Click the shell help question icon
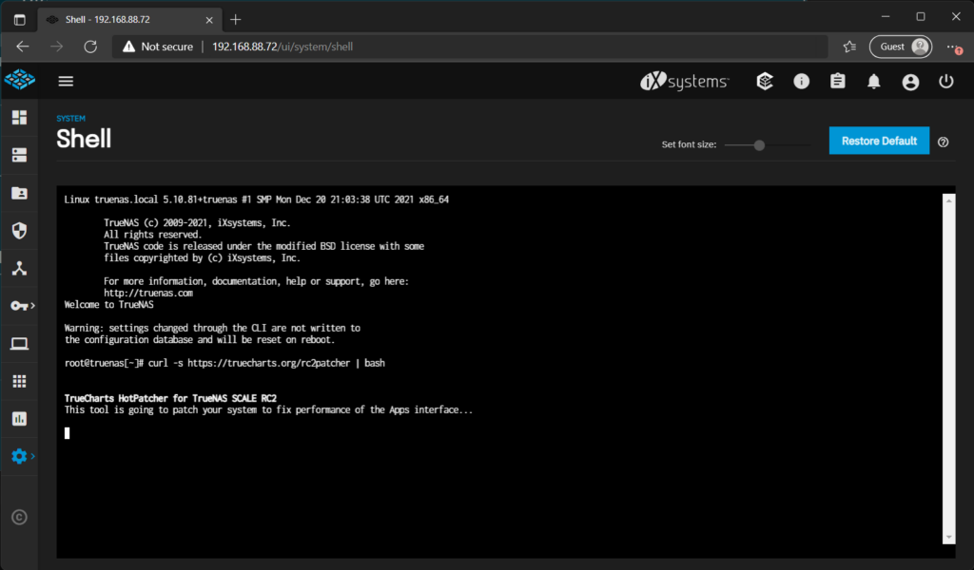This screenshot has height=570, width=974. 943,142
